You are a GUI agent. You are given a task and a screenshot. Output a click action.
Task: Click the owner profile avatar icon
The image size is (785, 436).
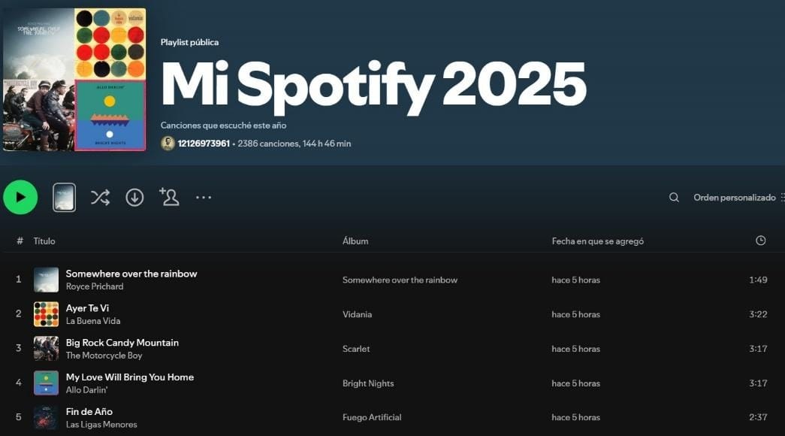coord(168,142)
